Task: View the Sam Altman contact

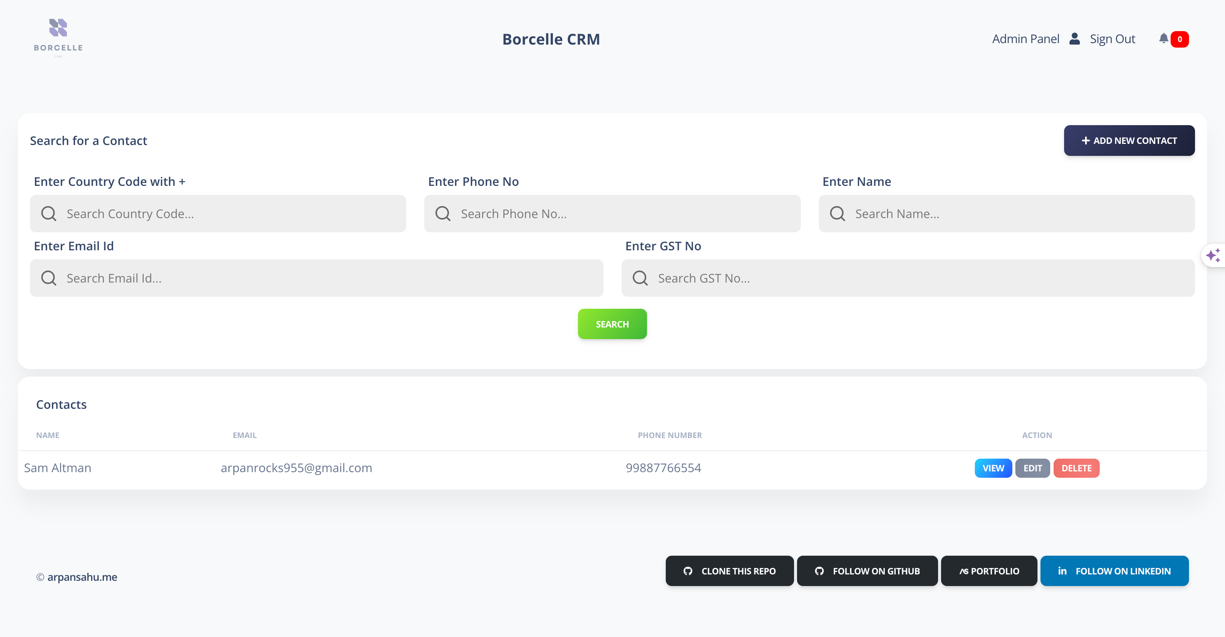Action: 993,468
